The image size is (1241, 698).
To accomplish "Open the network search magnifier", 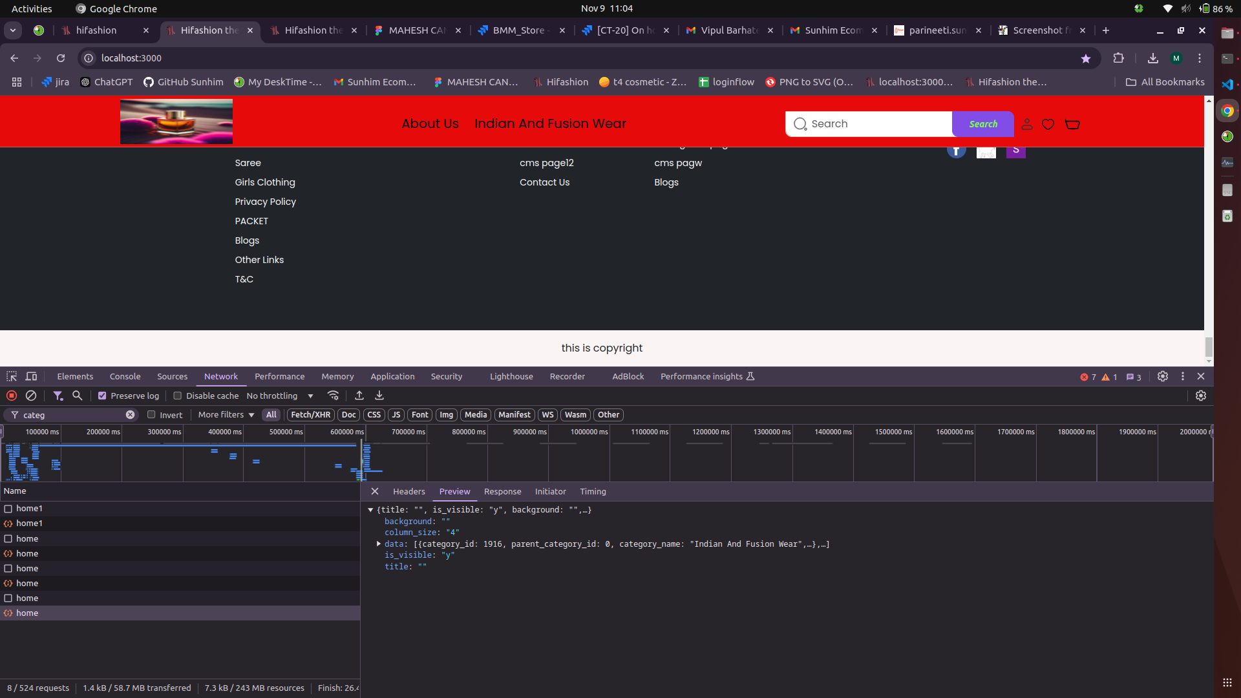I will tap(77, 396).
